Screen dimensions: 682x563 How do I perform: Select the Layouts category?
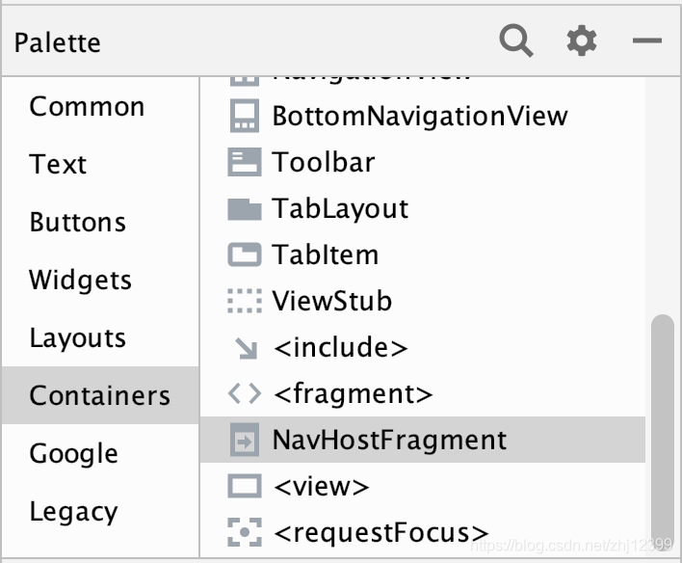(78, 338)
